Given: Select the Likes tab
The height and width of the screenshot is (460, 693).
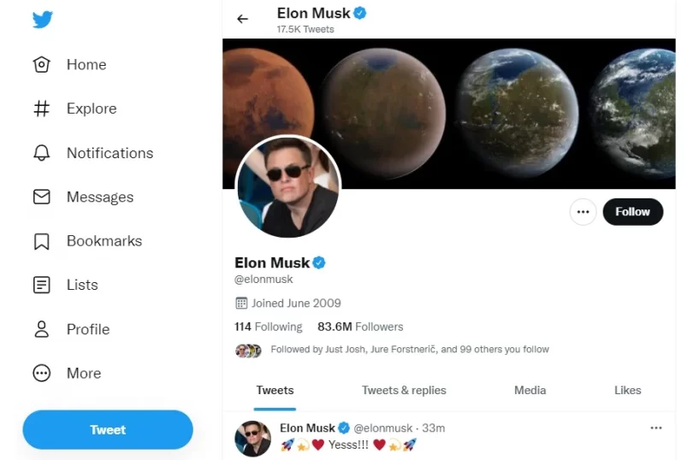Looking at the screenshot, I should (x=627, y=390).
